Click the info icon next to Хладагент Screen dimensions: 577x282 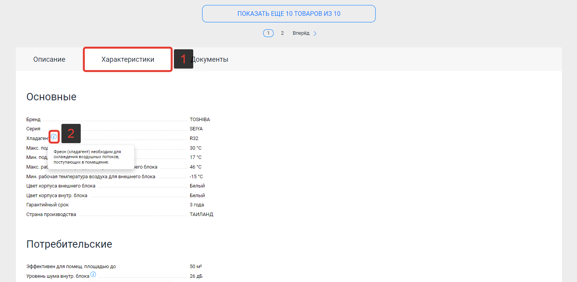(x=54, y=137)
